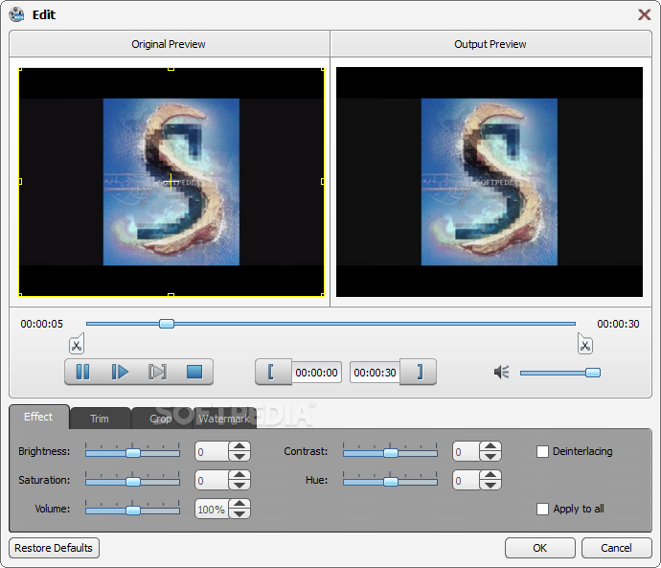661x568 pixels.
Task: Click the trim start time field 00:00:00
Action: coord(316,373)
